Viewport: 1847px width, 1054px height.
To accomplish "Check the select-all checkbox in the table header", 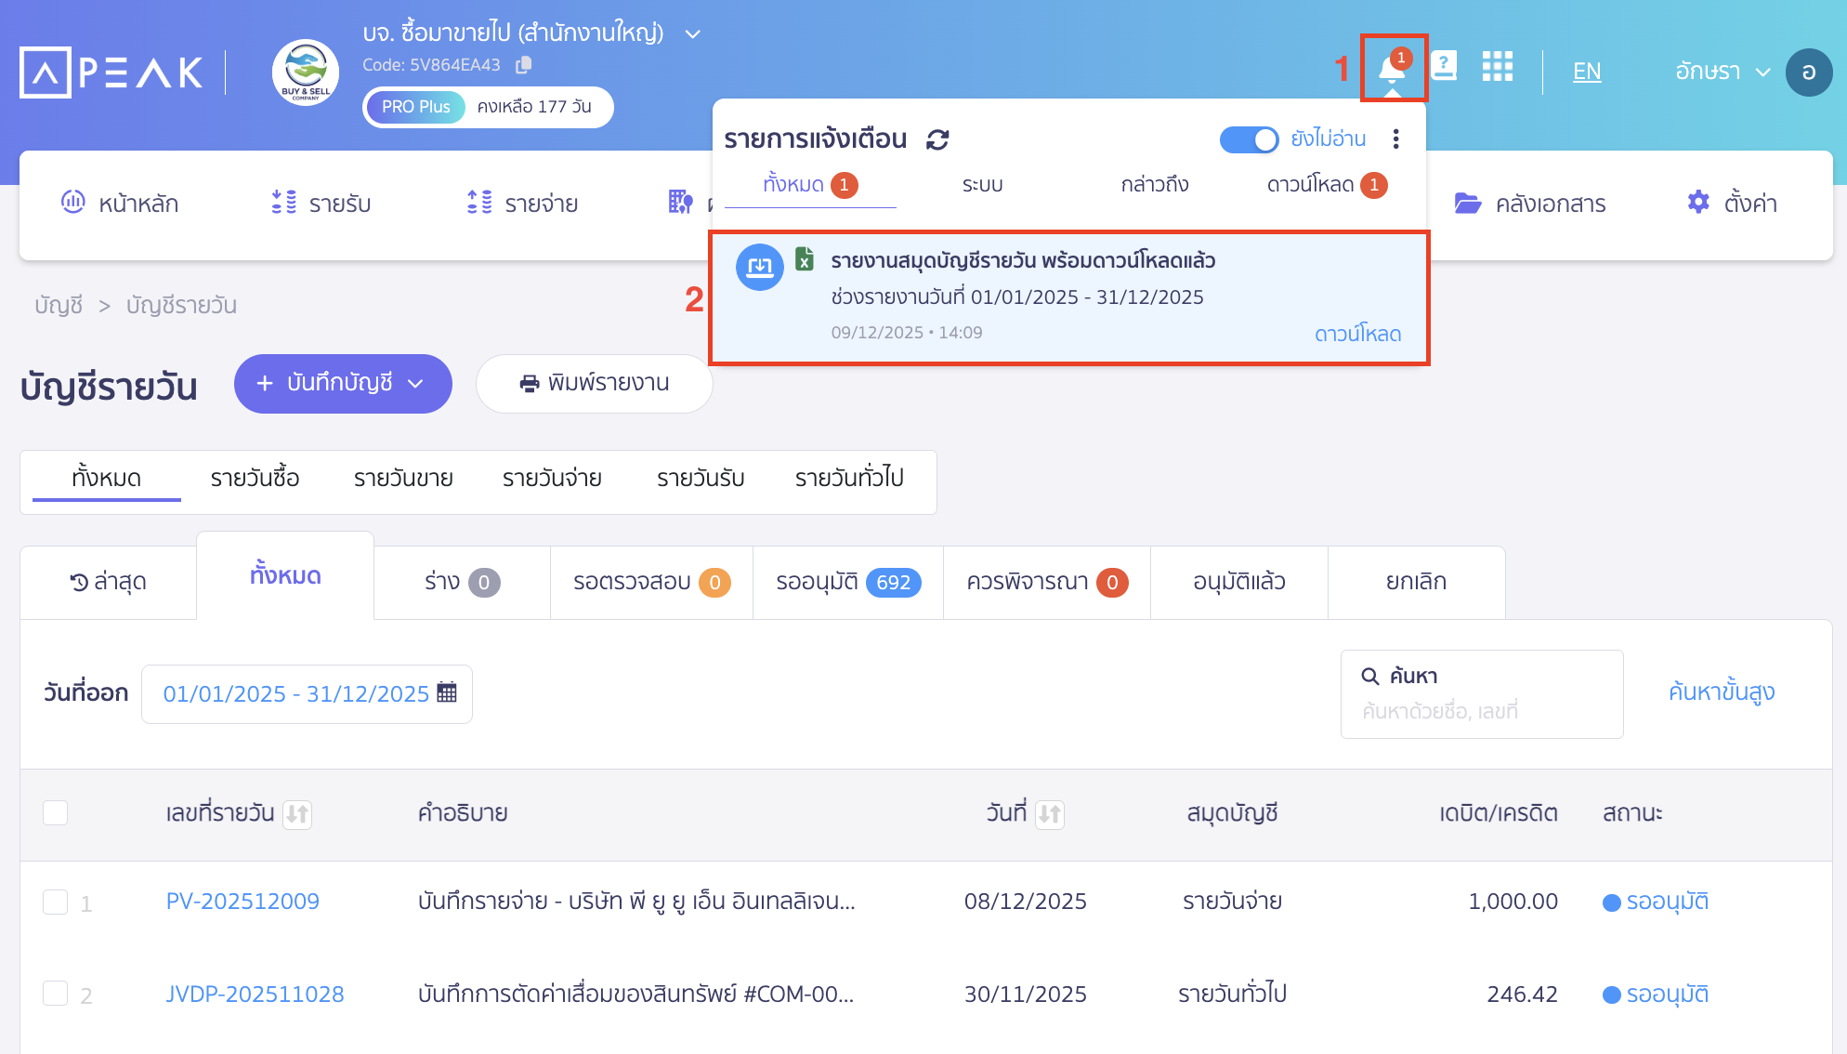I will coord(55,812).
